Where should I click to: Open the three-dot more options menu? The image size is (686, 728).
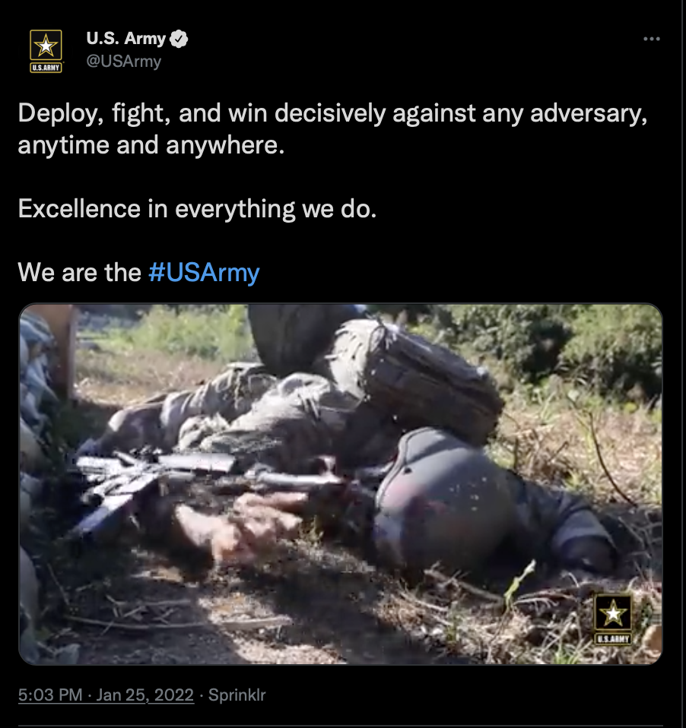(652, 39)
